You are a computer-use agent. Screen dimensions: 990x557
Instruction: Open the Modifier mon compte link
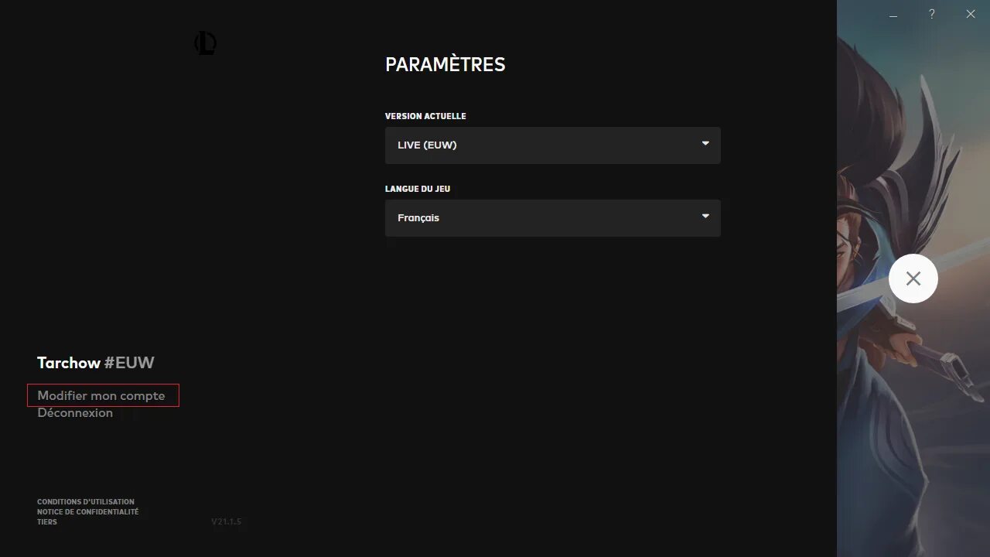point(101,395)
